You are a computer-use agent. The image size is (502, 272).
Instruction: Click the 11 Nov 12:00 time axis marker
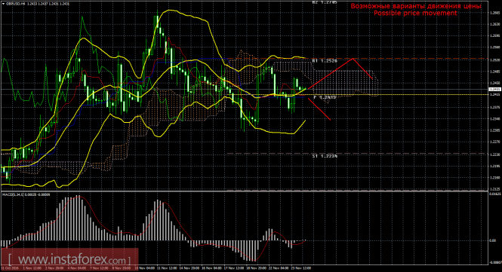167,267
